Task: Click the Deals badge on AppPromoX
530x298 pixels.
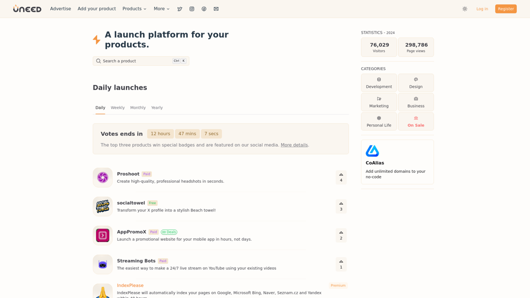Action: [x=169, y=232]
